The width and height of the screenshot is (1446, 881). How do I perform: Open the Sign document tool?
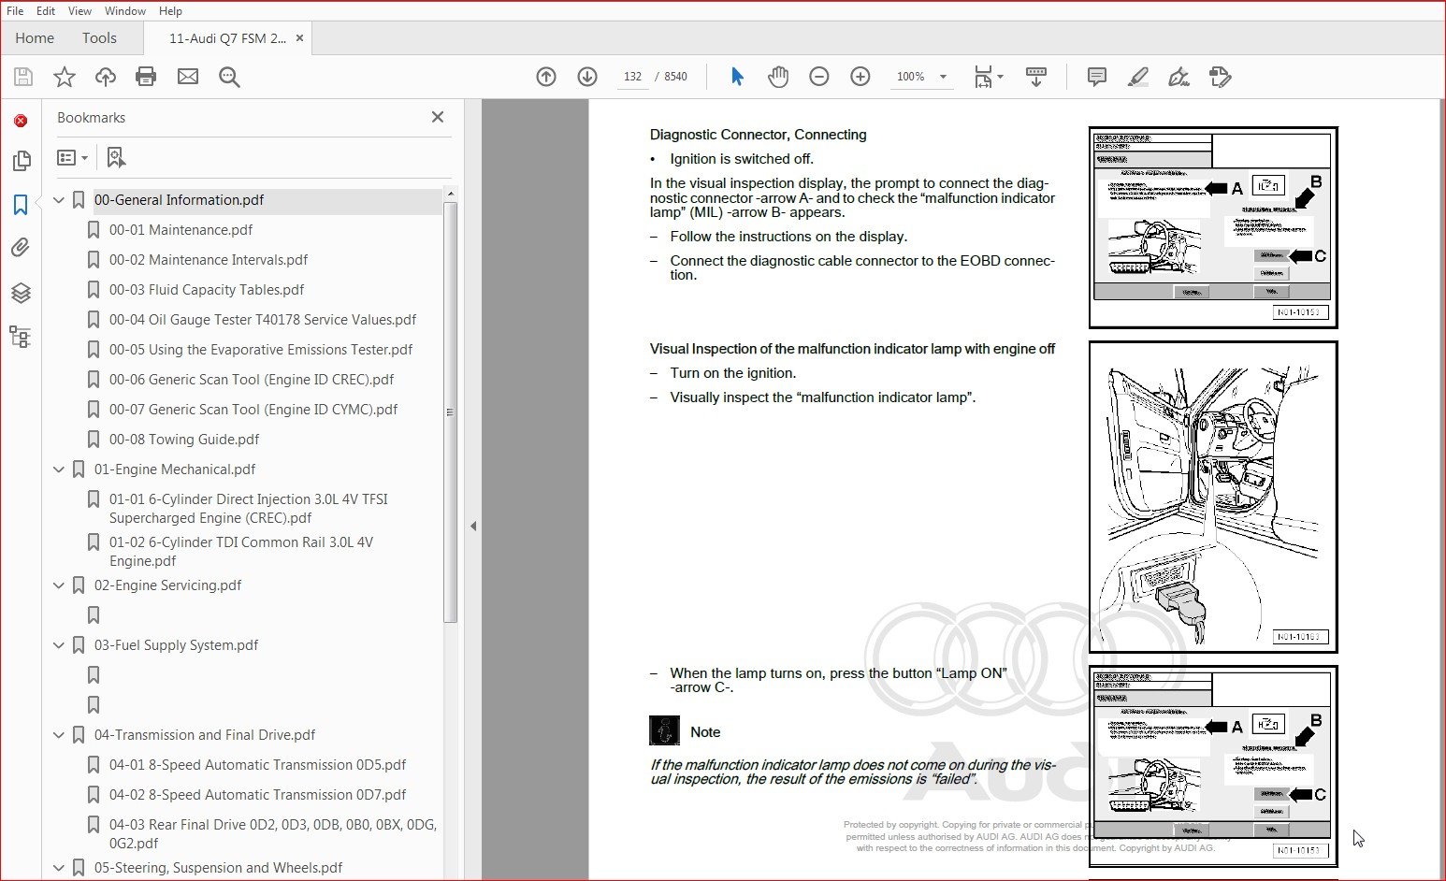(1179, 77)
